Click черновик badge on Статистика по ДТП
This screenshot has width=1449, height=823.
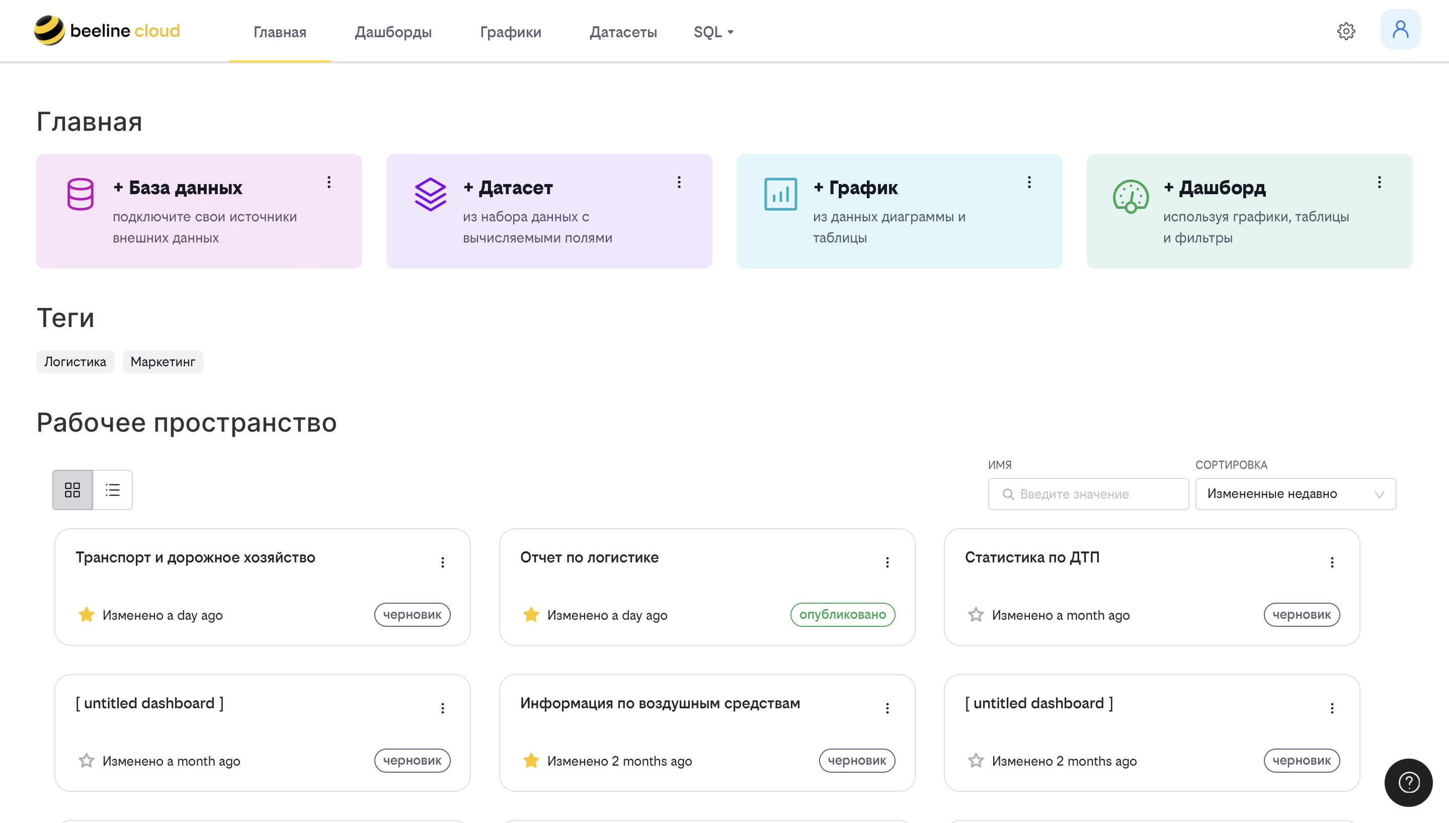(1302, 614)
